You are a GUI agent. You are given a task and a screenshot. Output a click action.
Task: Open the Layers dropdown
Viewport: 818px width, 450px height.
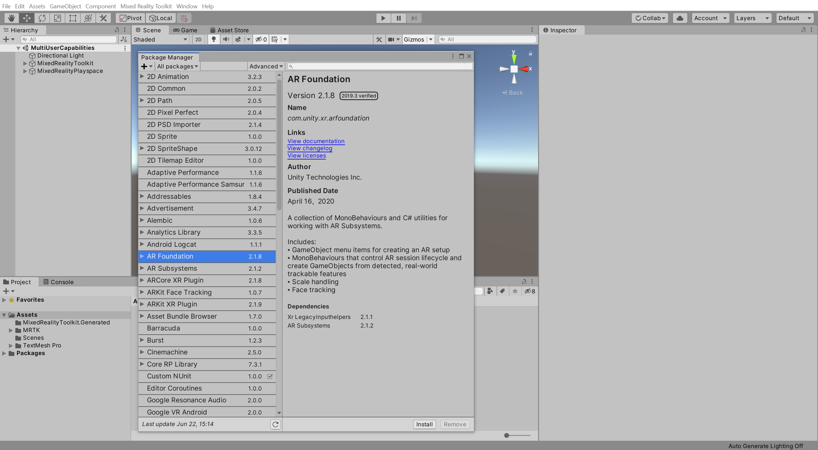(752, 18)
